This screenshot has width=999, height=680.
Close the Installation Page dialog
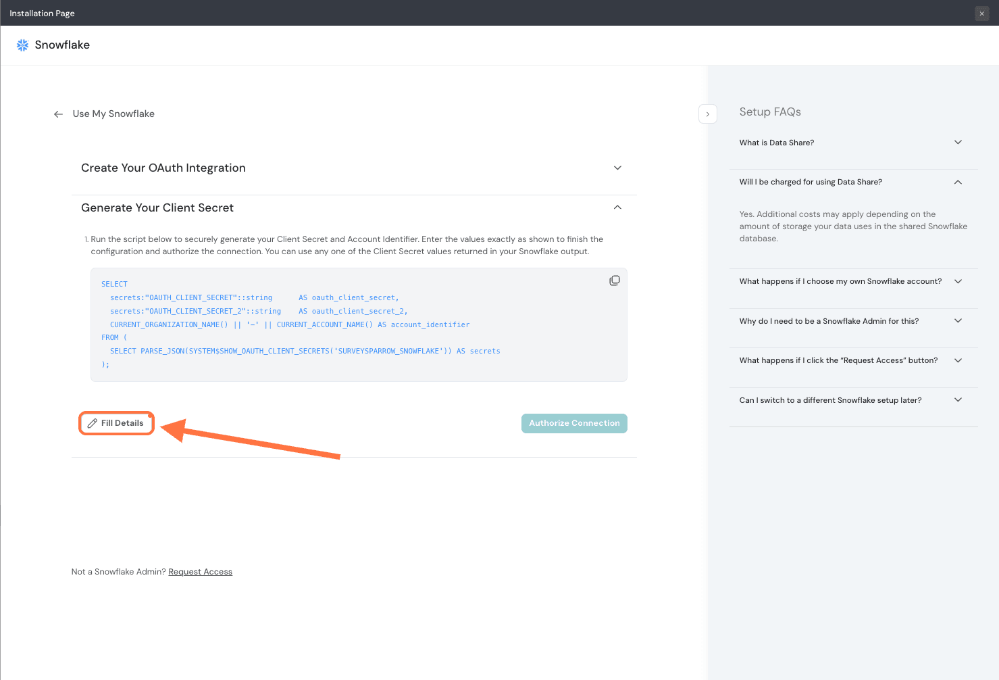pyautogui.click(x=981, y=14)
